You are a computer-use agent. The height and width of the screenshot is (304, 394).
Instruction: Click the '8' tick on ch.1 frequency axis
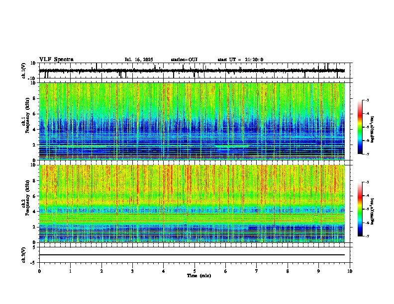pyautogui.click(x=35, y=98)
